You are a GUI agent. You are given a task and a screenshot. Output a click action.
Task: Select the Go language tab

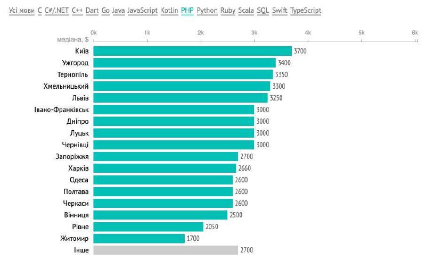tap(105, 11)
